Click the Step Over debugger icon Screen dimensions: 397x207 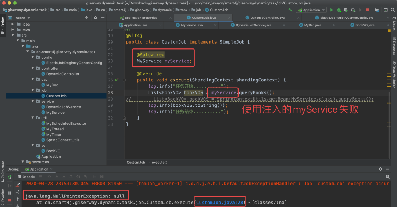coord(50,177)
